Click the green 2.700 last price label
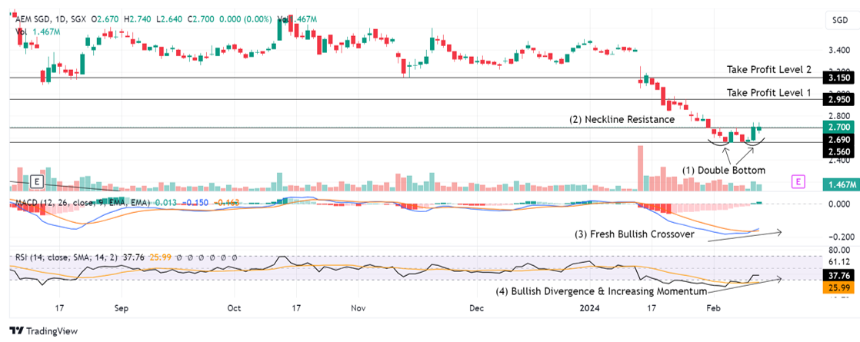The width and height of the screenshot is (860, 342). pyautogui.click(x=839, y=127)
